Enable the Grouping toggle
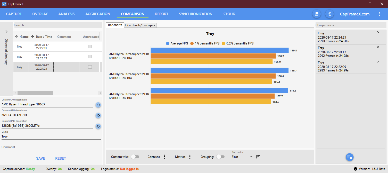388x173 pixels. coord(220,157)
